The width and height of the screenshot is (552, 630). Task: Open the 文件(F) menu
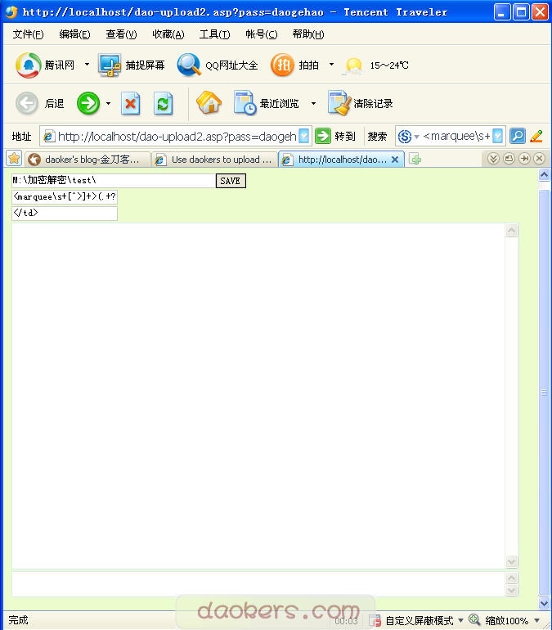pos(28,34)
